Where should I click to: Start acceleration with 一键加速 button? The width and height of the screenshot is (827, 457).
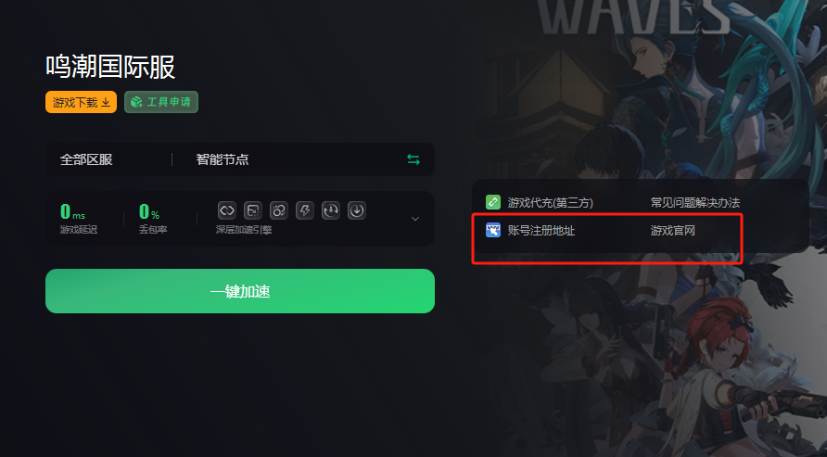coord(240,291)
